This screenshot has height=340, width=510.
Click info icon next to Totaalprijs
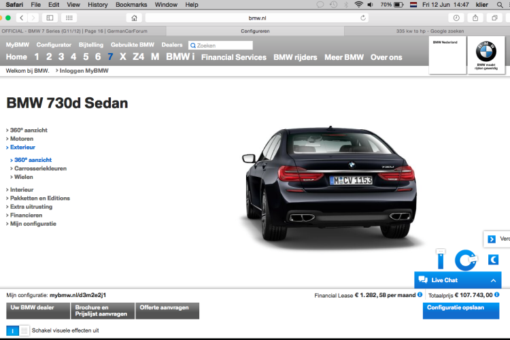496,294
